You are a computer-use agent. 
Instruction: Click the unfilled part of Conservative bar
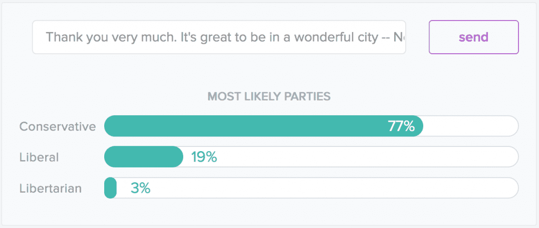click(x=471, y=126)
